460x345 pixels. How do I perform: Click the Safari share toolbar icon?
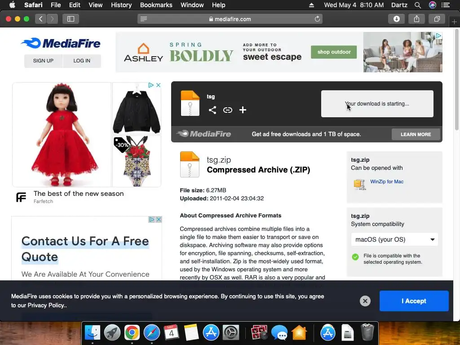[x=416, y=19]
